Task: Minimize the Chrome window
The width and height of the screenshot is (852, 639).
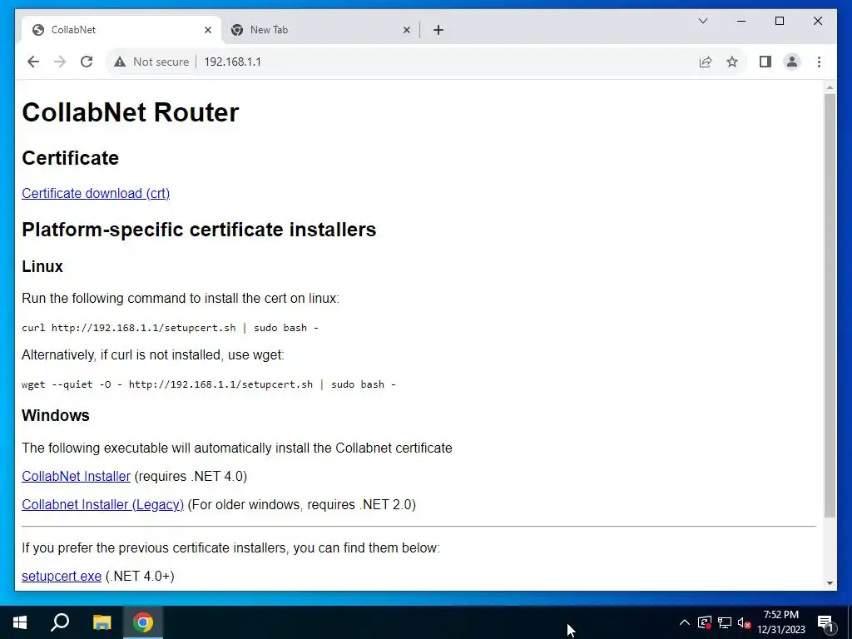Action: [741, 21]
